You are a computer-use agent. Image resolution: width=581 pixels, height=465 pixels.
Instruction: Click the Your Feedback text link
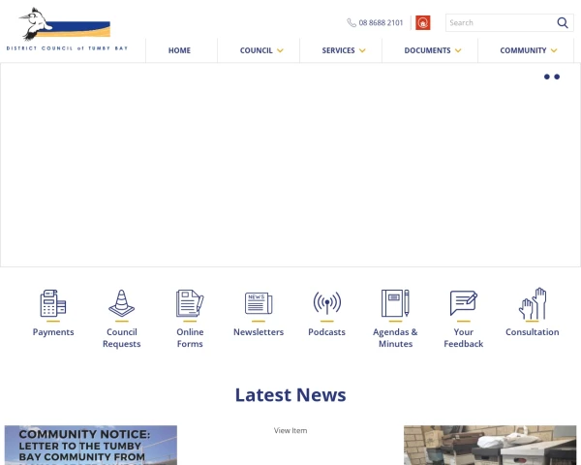click(x=464, y=338)
